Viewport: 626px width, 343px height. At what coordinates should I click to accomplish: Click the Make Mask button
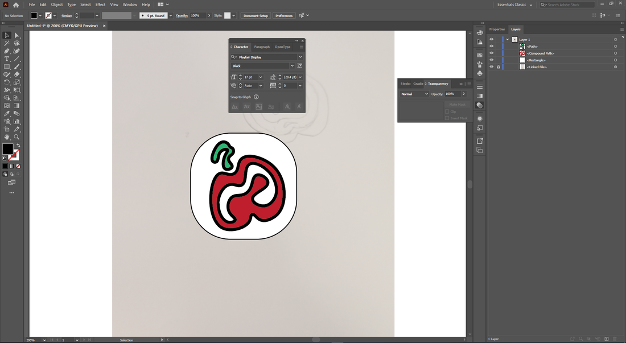pos(457,105)
